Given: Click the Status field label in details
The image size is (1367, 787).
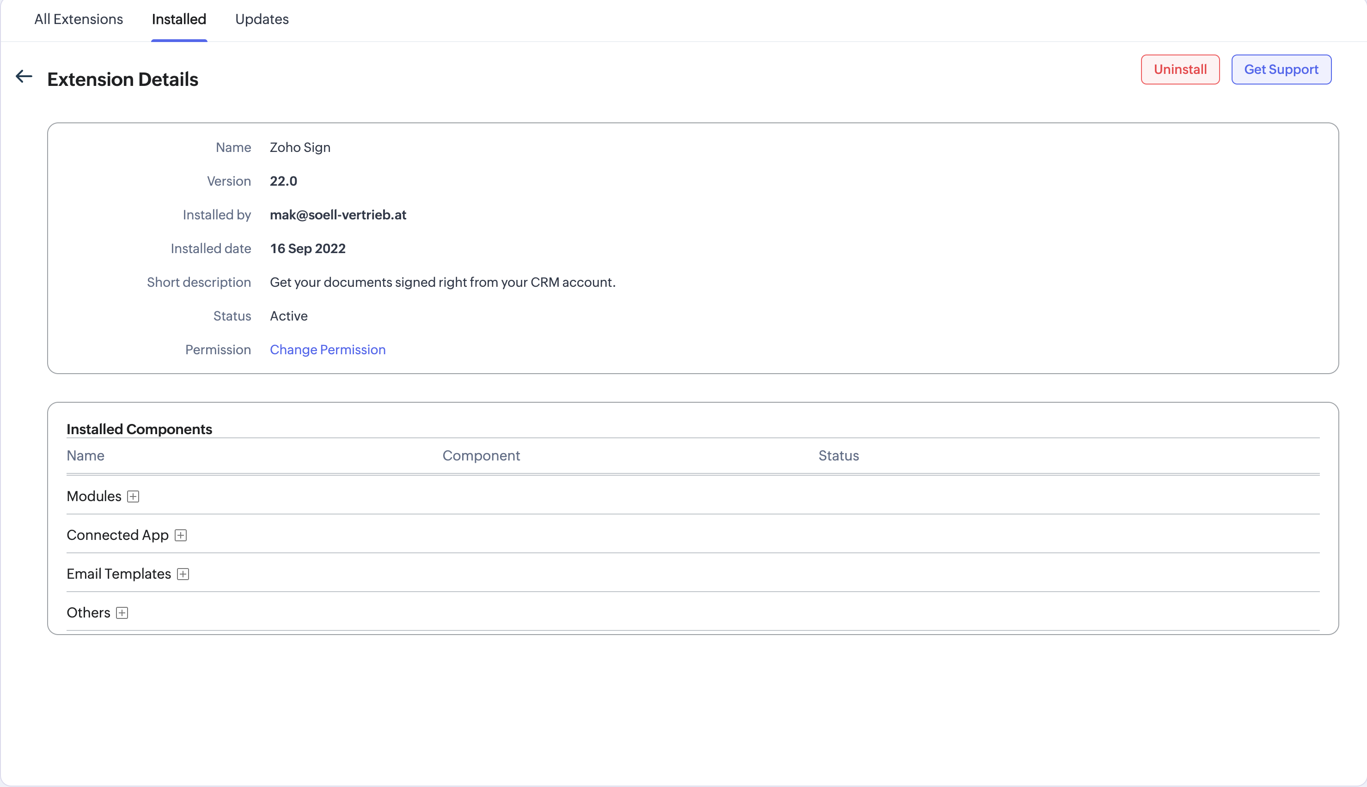Looking at the screenshot, I should coord(232,316).
